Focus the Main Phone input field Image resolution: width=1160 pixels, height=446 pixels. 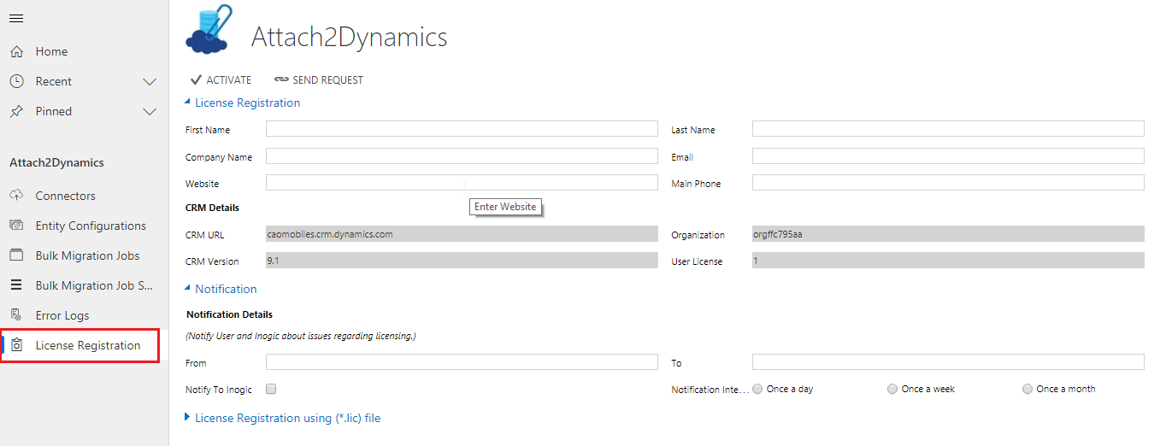click(x=948, y=183)
